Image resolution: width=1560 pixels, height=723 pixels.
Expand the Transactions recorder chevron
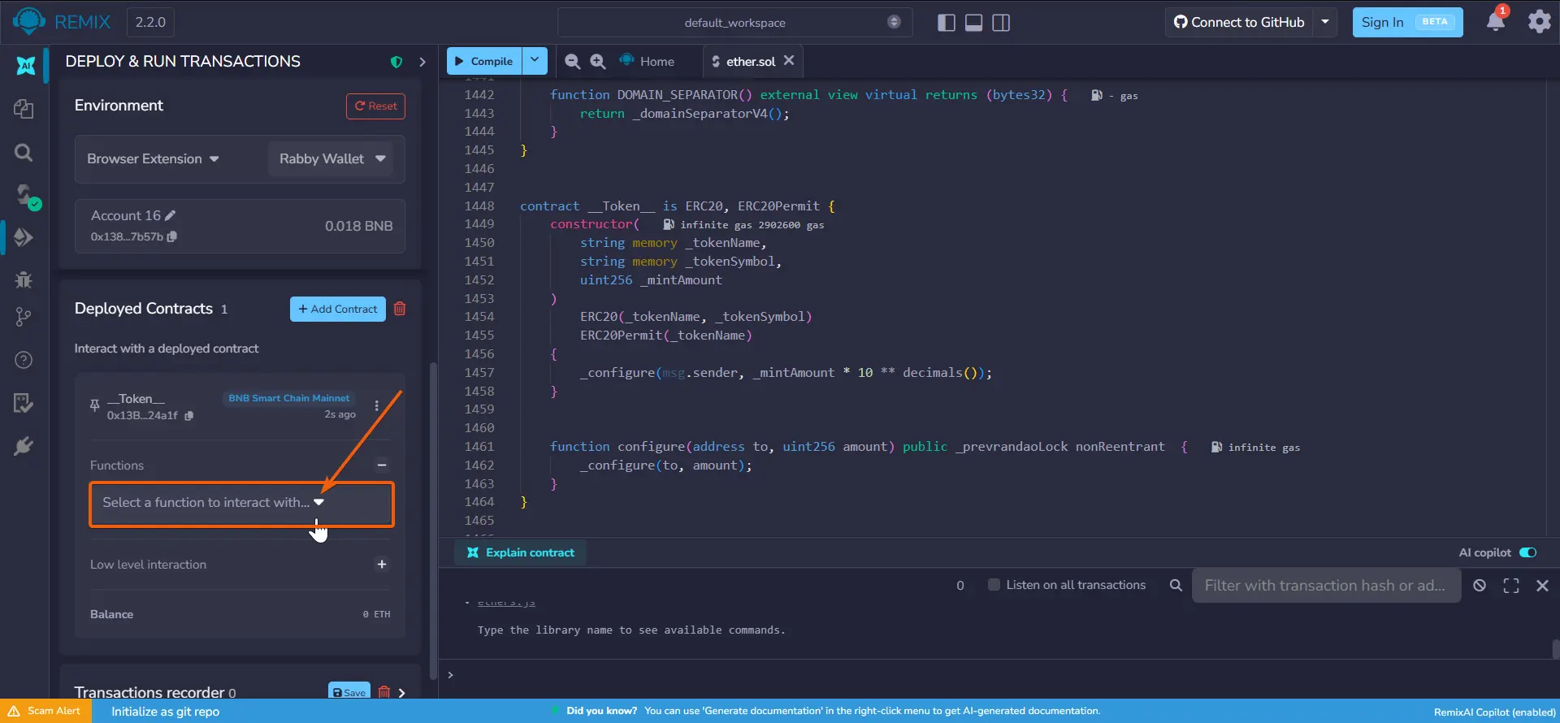point(402,692)
